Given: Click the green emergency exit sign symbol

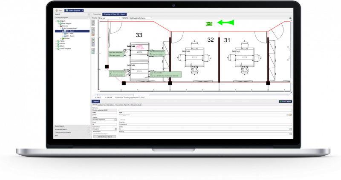Looking at the screenshot, I should [209, 23].
